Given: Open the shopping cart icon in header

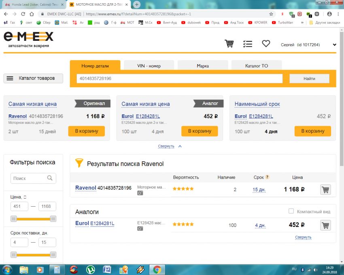Looking at the screenshot, I should coord(229,44).
